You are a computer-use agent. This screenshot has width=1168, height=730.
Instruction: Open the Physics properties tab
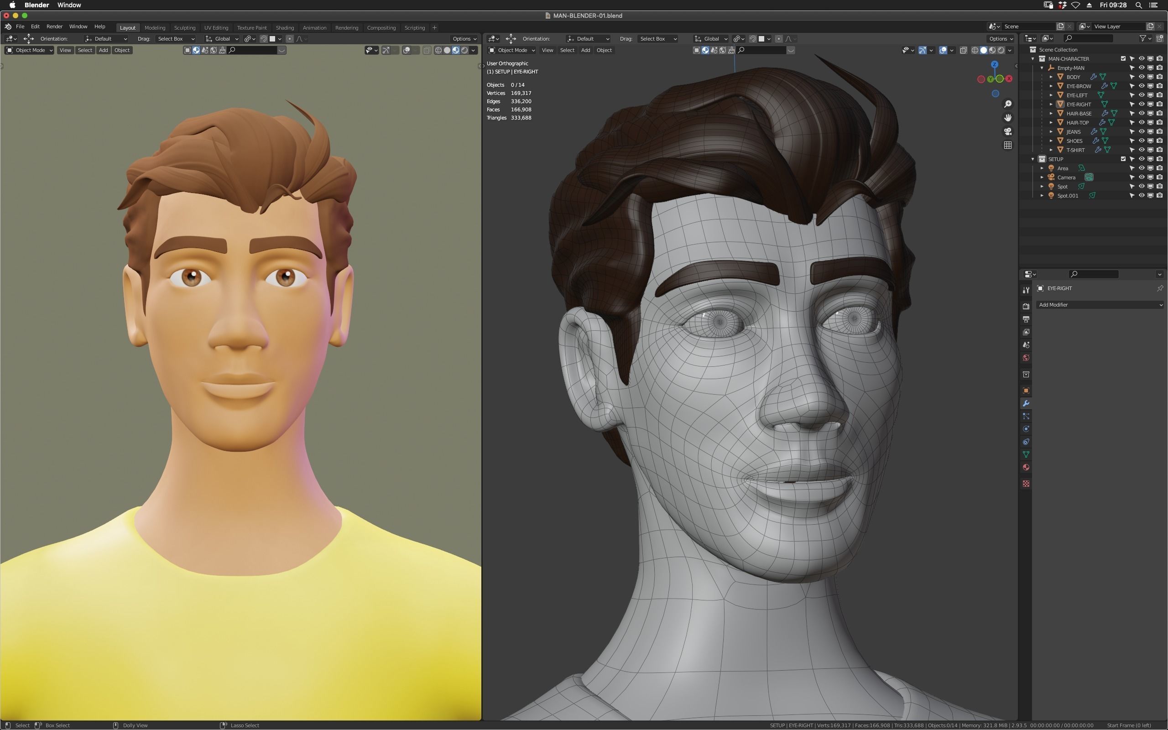[1026, 429]
